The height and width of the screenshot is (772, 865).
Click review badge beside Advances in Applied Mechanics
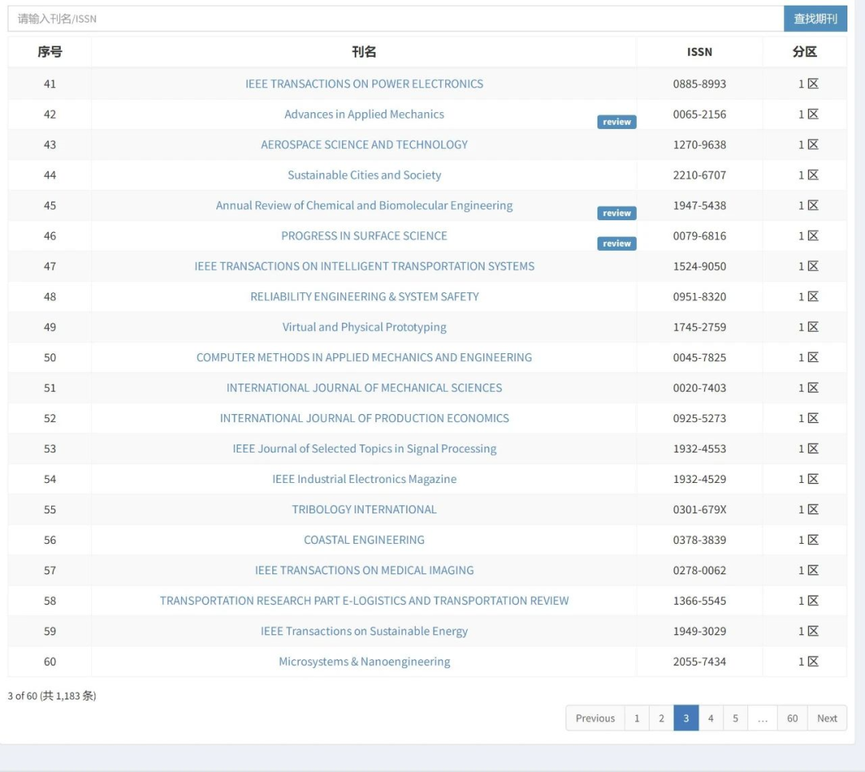click(617, 123)
